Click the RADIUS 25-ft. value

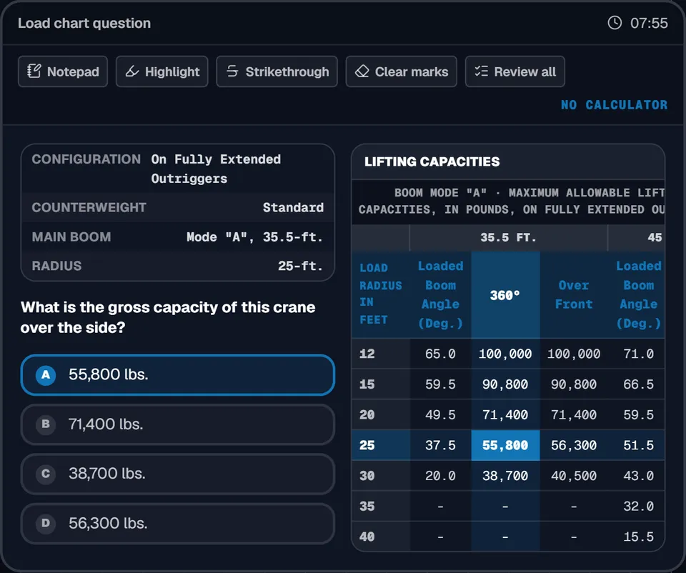300,266
